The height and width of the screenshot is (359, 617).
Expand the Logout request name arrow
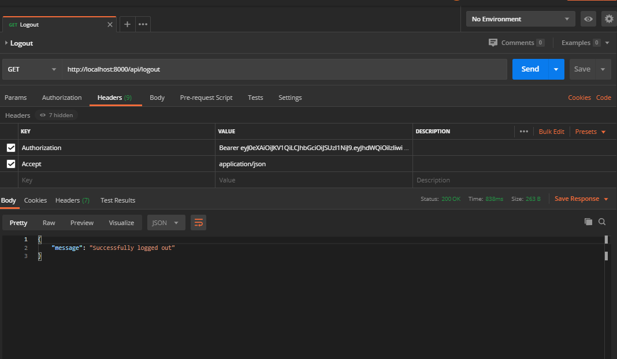6,43
